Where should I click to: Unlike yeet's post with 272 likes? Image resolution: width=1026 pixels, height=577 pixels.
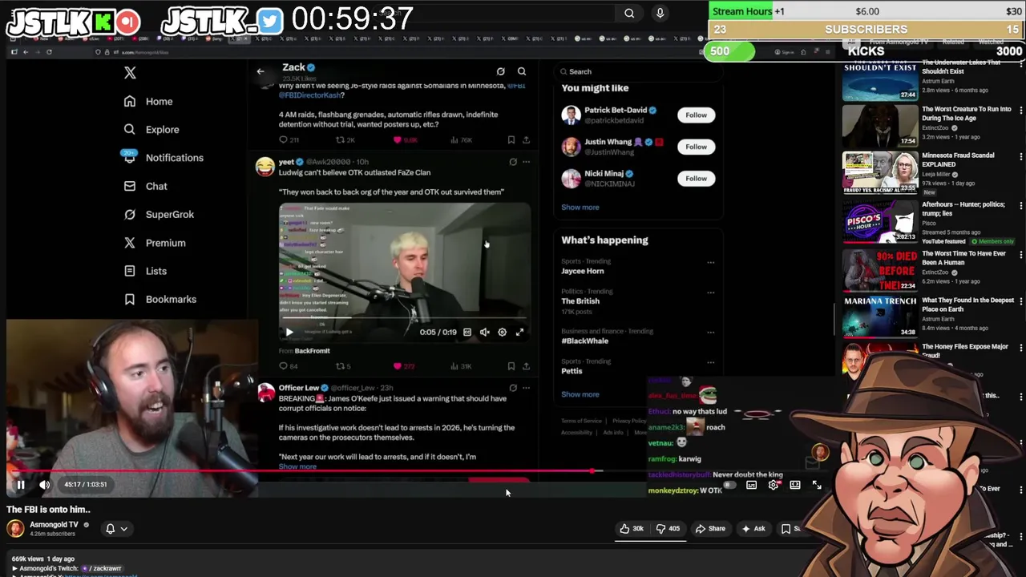403,366
